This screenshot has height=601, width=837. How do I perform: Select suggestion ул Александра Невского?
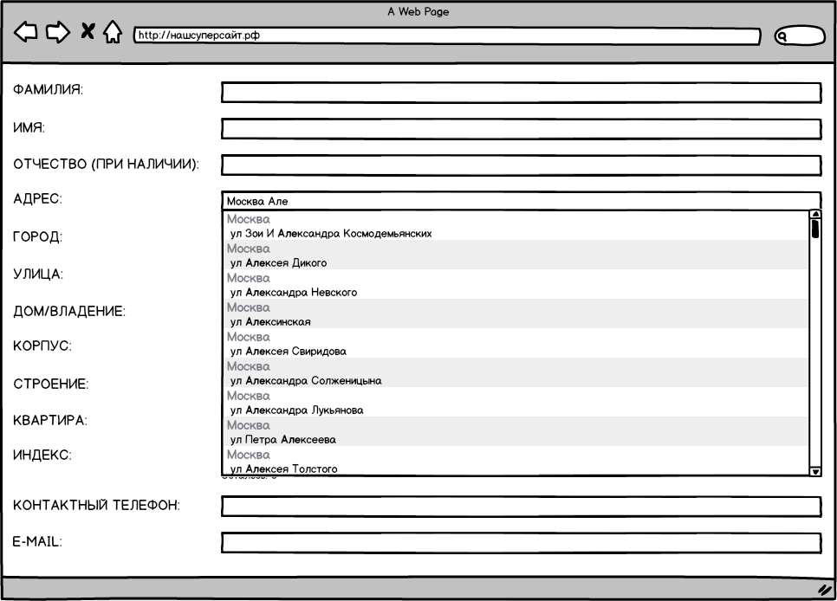pyautogui.click(x=516, y=285)
